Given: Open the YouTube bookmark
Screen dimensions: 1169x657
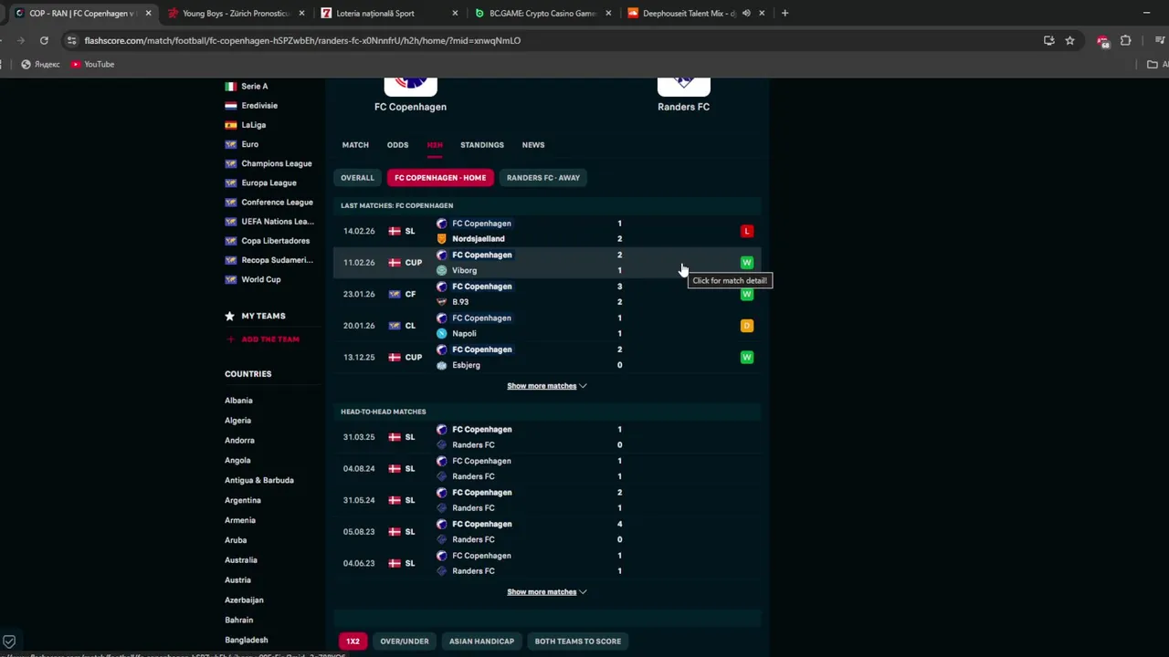Looking at the screenshot, I should click(x=92, y=64).
